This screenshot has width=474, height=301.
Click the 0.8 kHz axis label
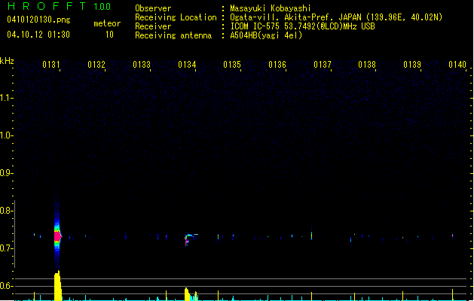click(x=5, y=211)
